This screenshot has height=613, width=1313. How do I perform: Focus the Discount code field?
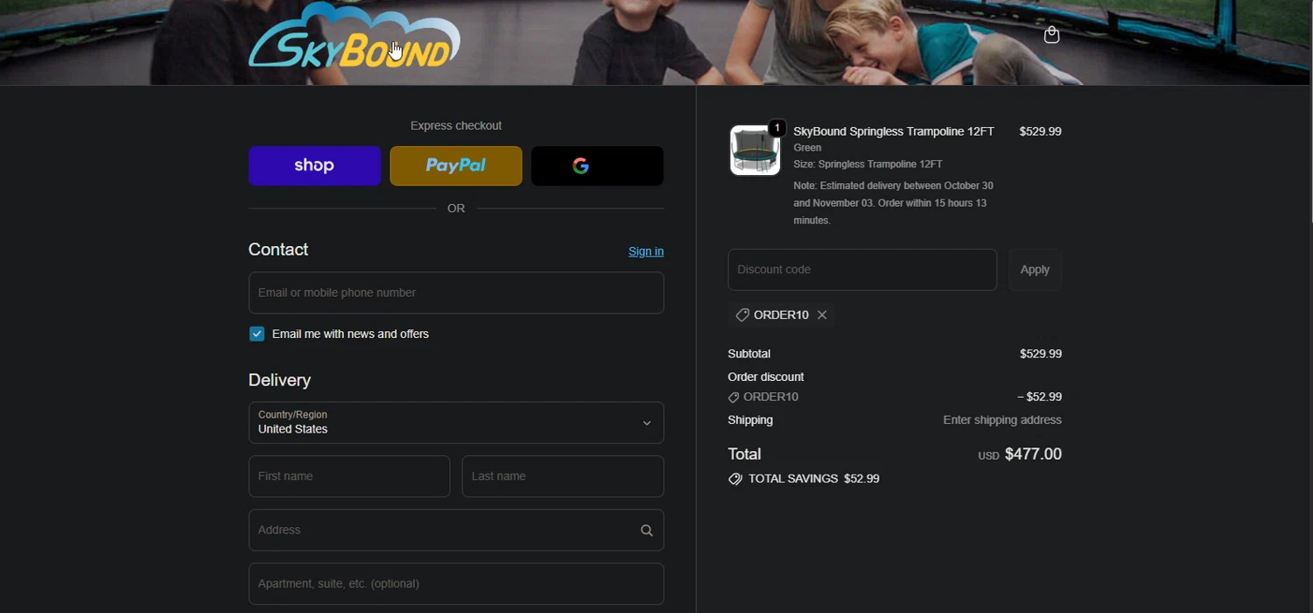(x=862, y=270)
